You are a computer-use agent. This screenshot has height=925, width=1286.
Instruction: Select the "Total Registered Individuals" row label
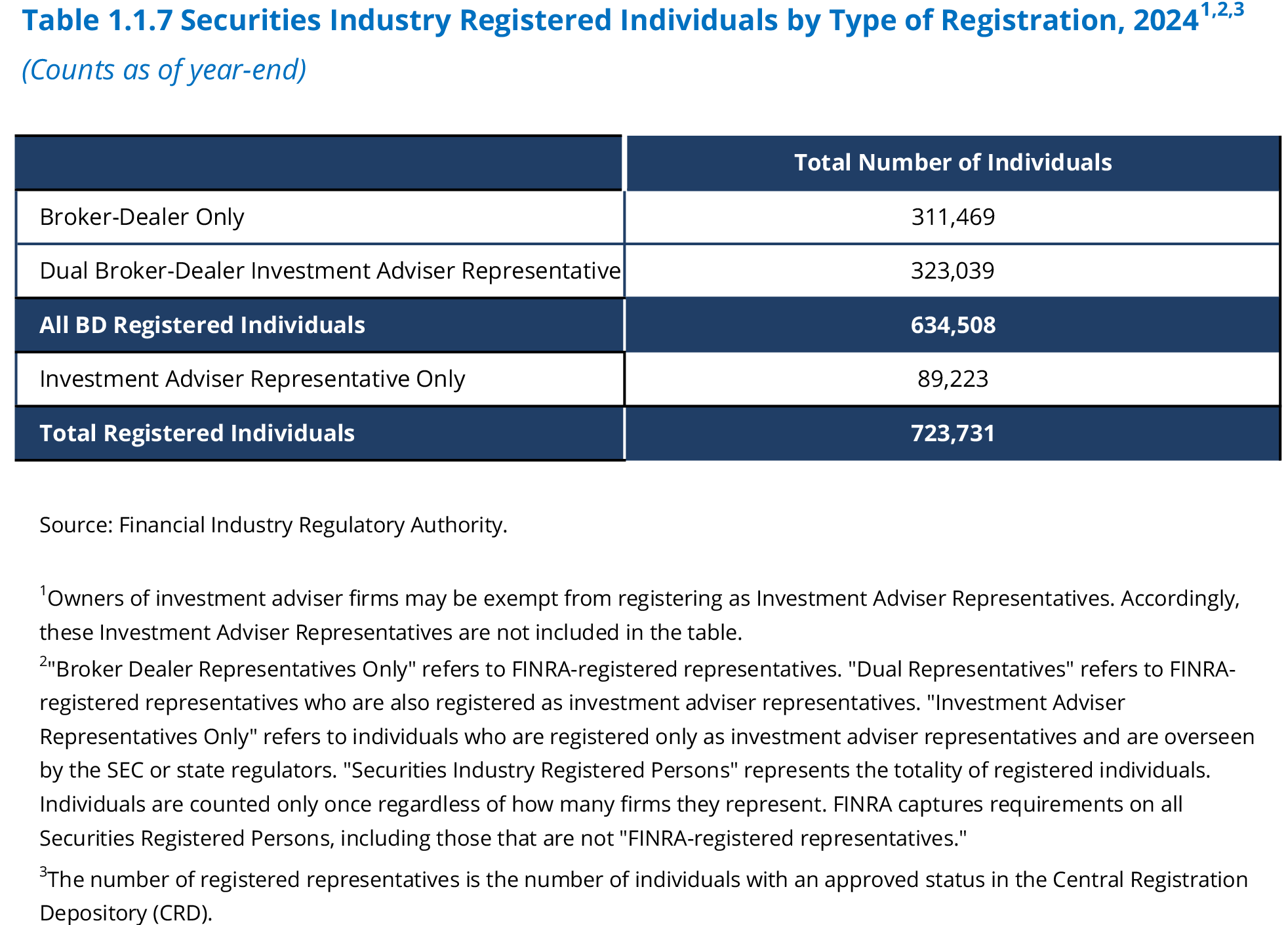tap(197, 433)
